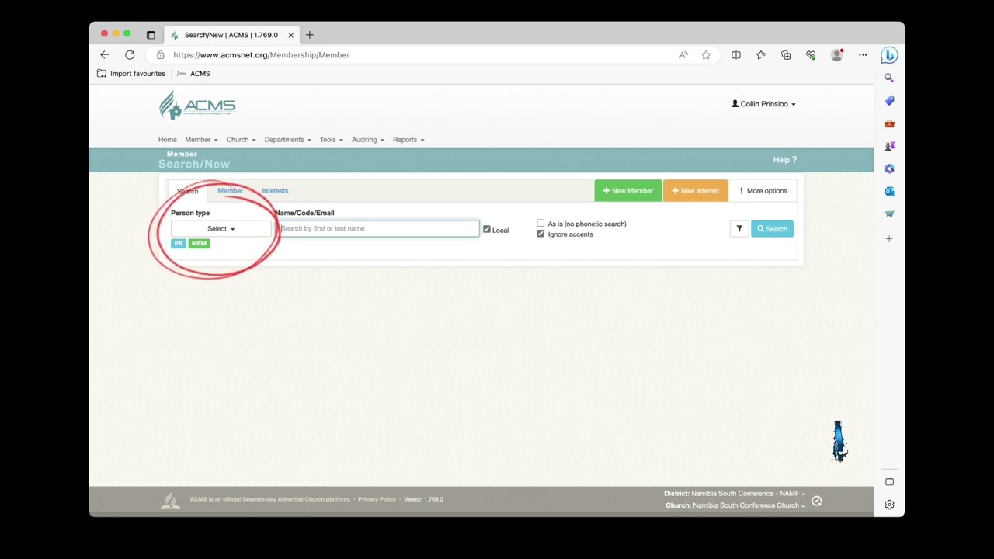This screenshot has width=994, height=559.
Task: Open a new browser tab
Action: [x=310, y=35]
